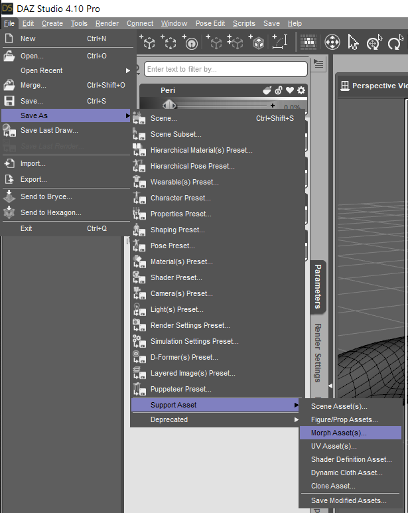408x513 pixels.
Task: Select the Node Selection arrow tool
Action: pyautogui.click(x=353, y=42)
